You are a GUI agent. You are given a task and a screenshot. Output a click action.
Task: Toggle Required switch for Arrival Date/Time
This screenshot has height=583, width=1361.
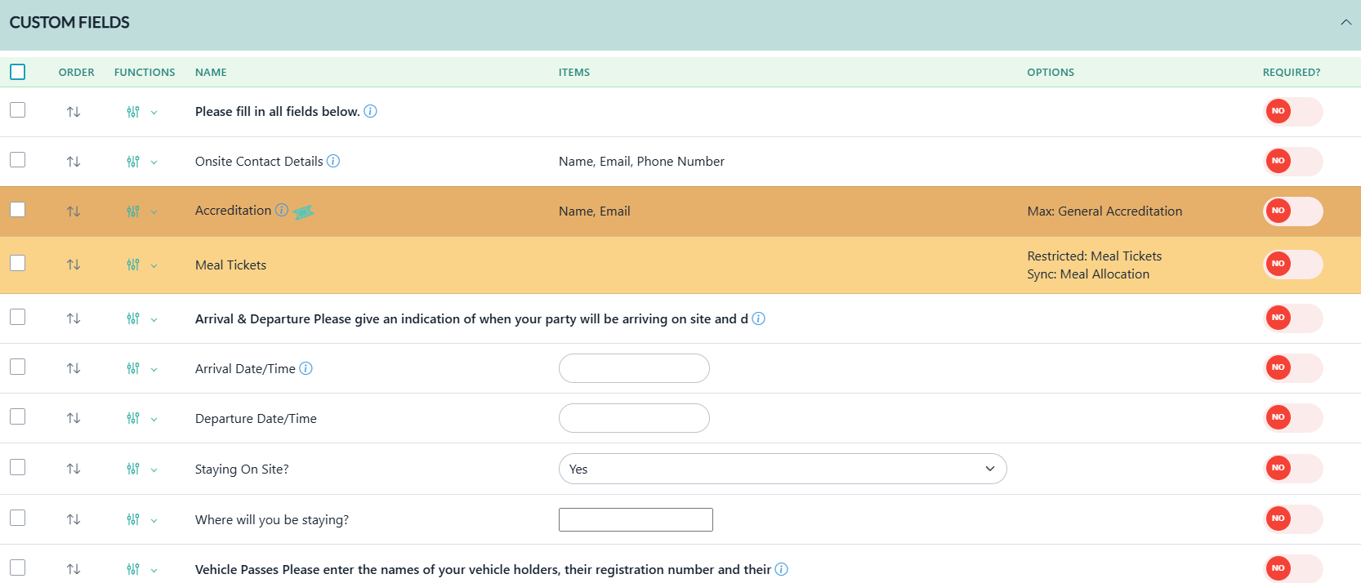pyautogui.click(x=1293, y=368)
